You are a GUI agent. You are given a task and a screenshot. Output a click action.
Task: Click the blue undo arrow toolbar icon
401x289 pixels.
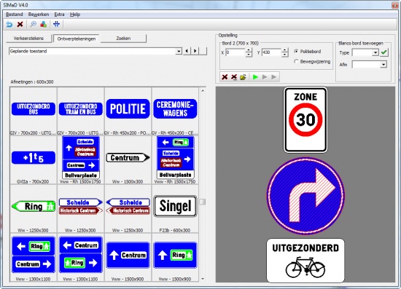9,25
